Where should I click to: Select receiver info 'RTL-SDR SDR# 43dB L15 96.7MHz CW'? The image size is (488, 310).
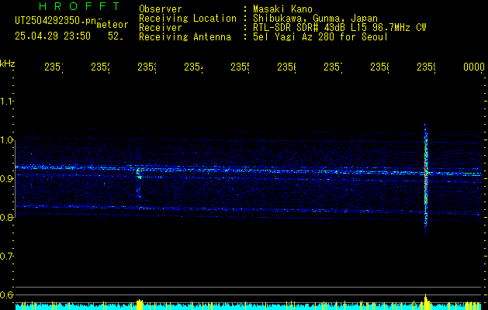(340, 28)
